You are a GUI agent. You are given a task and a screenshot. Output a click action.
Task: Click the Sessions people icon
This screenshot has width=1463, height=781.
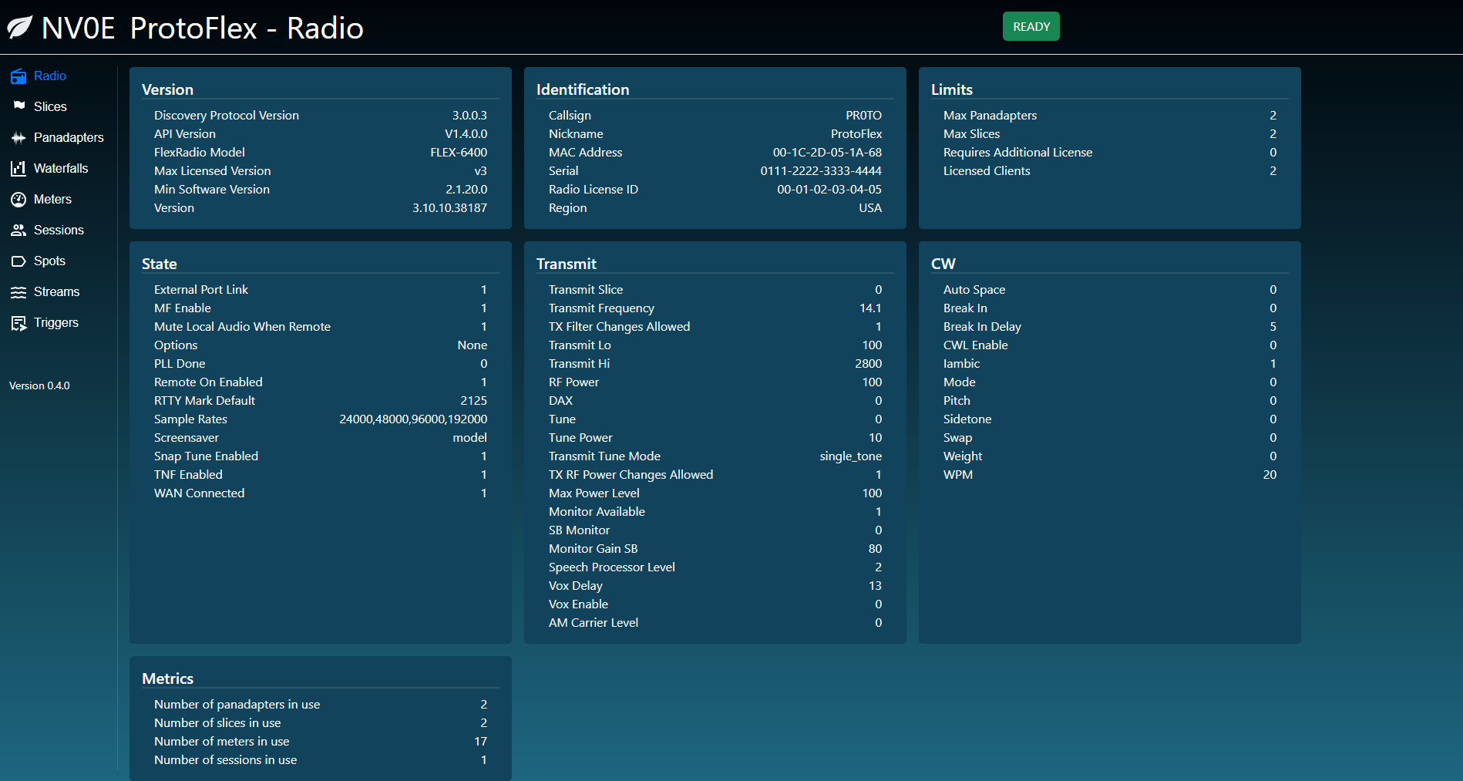18,230
